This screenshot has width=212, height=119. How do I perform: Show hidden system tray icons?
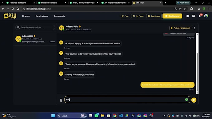[x=164, y=116]
